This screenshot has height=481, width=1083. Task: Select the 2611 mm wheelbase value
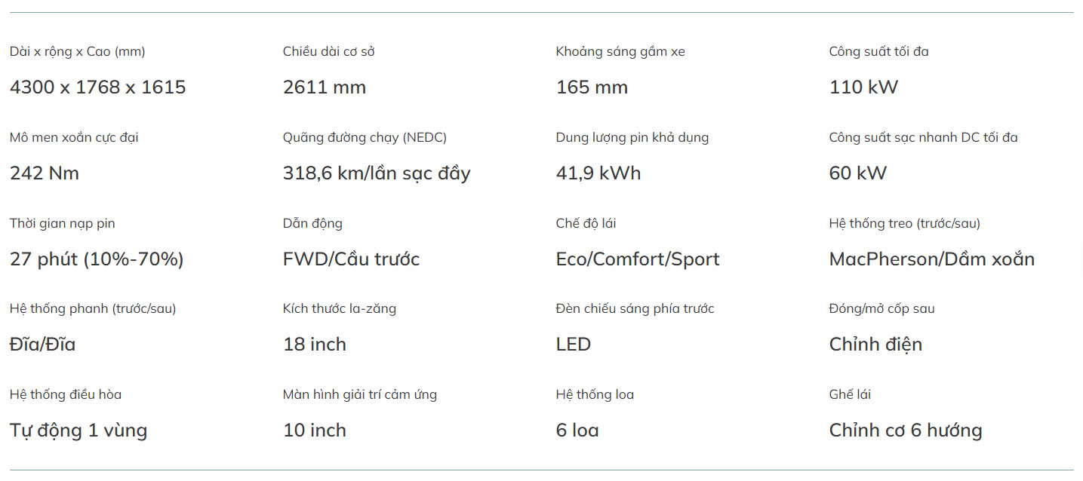point(324,87)
